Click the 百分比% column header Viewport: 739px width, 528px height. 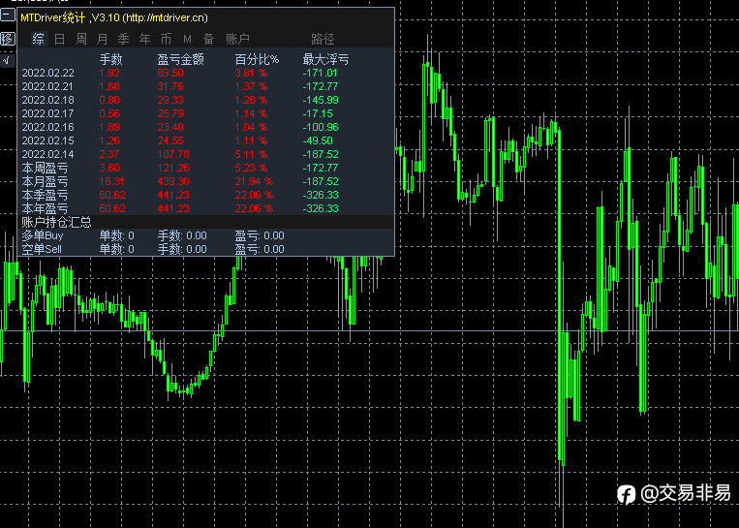(x=257, y=59)
